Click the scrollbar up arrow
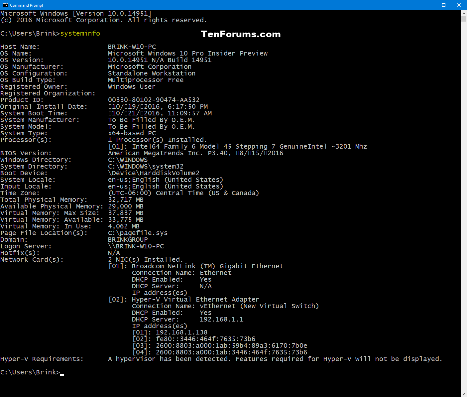The height and width of the screenshot is (398, 467). coord(464,13)
